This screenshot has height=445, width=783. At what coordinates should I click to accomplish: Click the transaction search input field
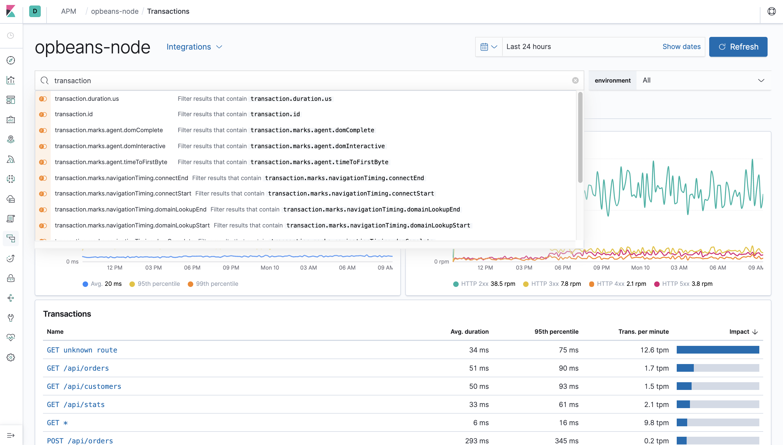pos(309,80)
